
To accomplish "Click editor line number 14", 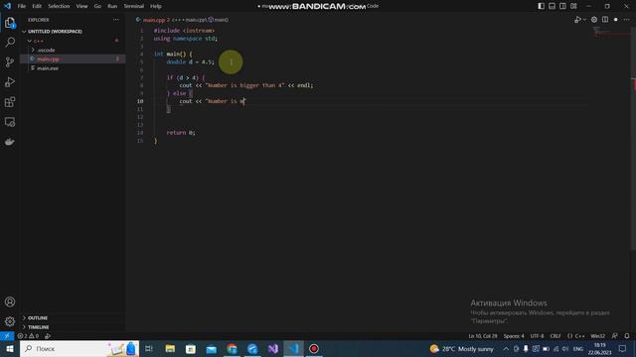I will pos(140,133).
